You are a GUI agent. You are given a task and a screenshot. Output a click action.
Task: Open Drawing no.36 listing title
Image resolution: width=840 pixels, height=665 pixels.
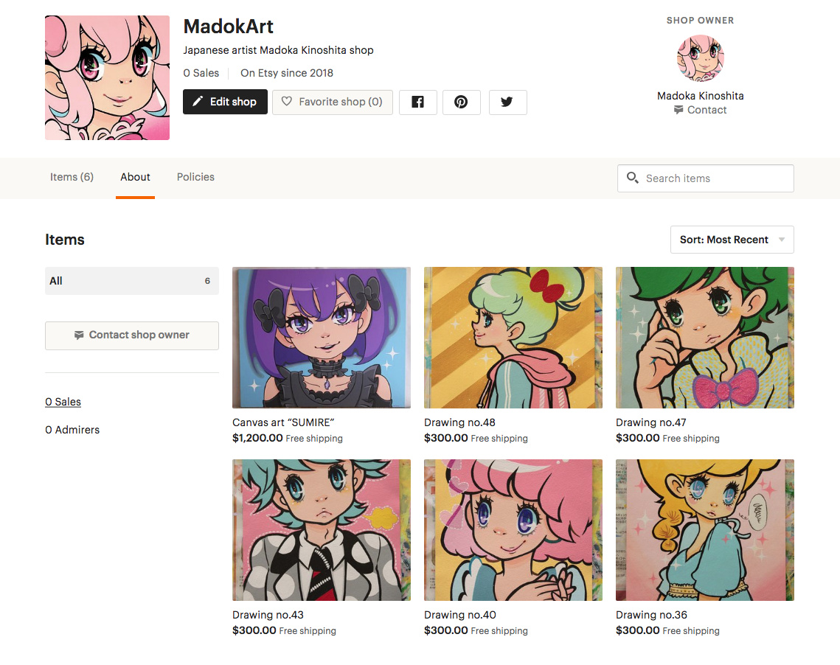651,615
